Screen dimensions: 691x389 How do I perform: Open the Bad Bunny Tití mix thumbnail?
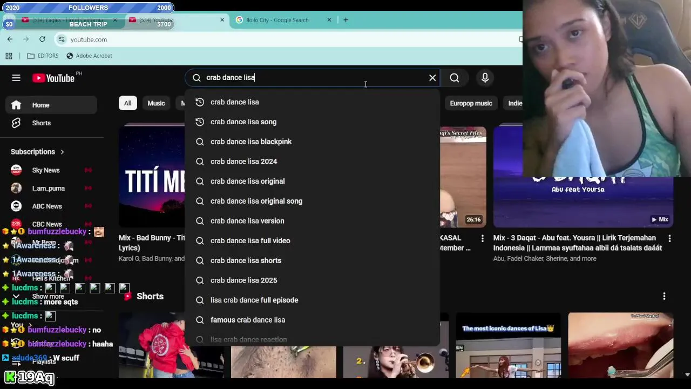click(152, 176)
